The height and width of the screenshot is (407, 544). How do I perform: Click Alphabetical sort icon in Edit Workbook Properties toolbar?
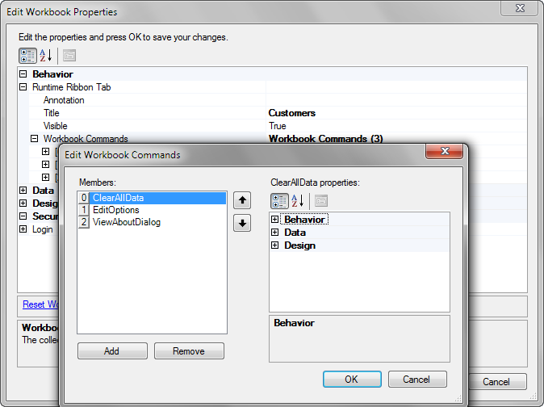click(x=46, y=56)
